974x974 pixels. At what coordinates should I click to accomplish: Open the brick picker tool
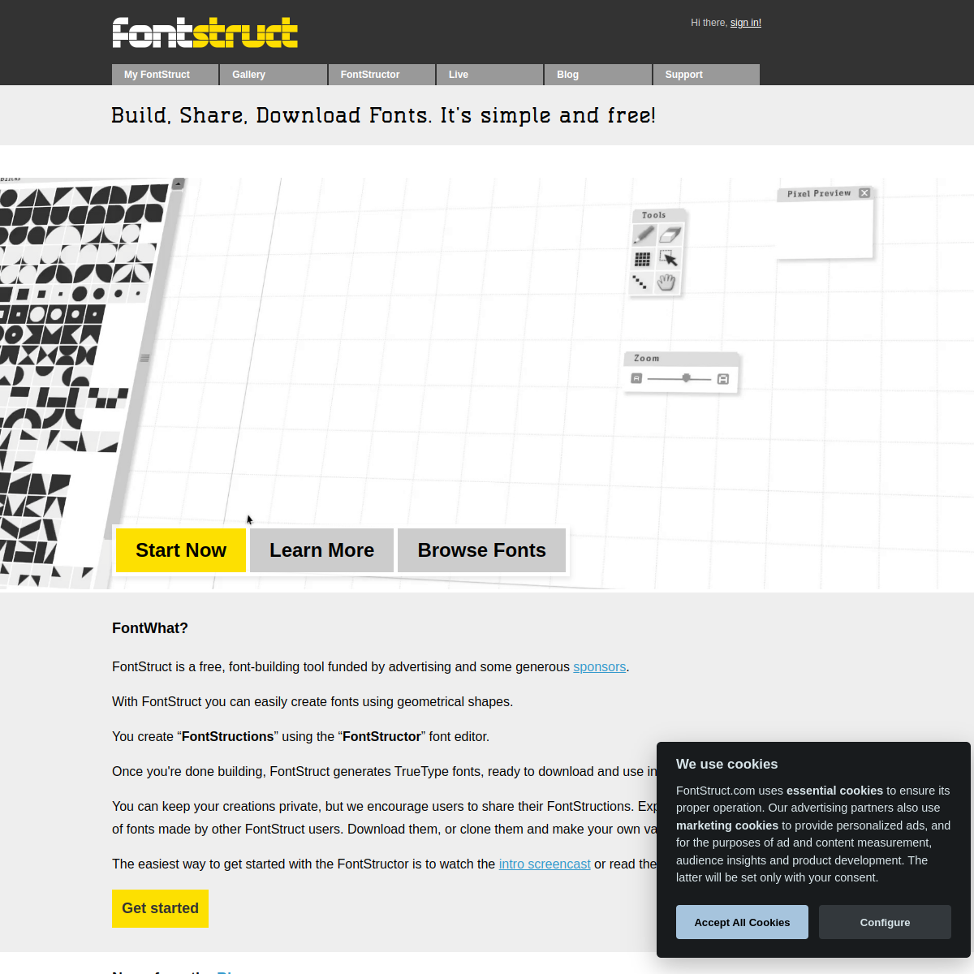point(642,259)
